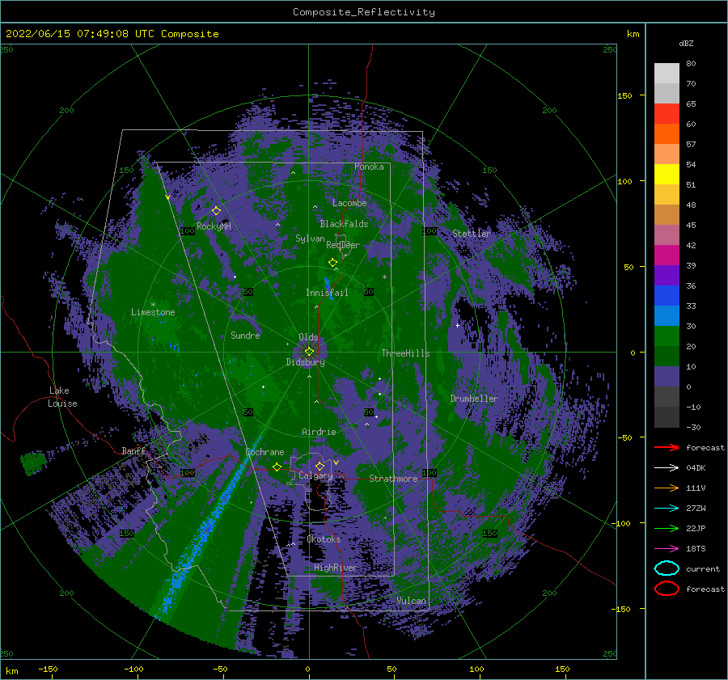Click the asterisk marker above Limestone

pos(153,305)
